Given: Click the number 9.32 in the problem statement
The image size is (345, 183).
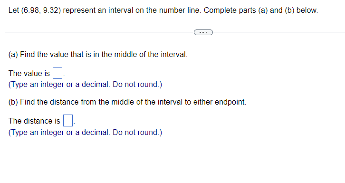Looking at the screenshot, I should click(50, 10).
